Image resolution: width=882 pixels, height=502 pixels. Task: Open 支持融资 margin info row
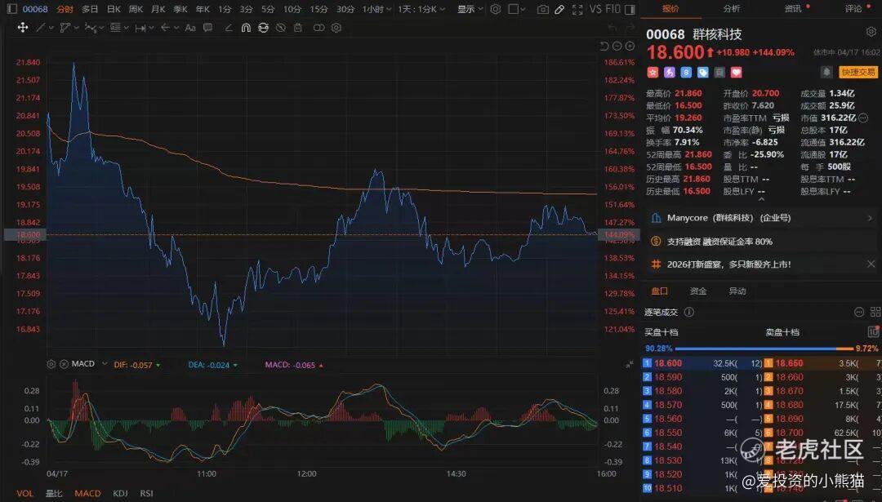click(x=762, y=242)
